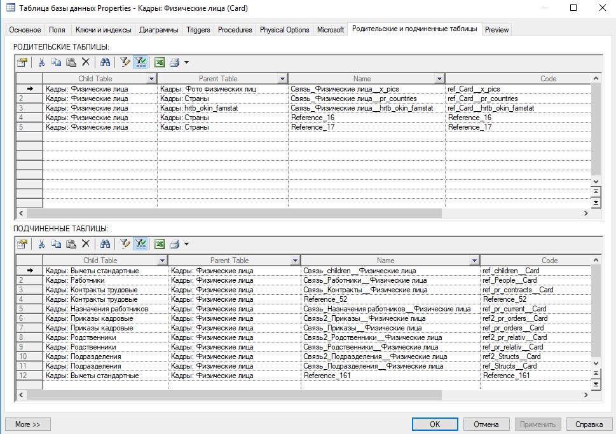Viewport: 616px width, 434px height.
Task: Click the left arrow of child tables horizontal scrollbar
Action: point(21,395)
